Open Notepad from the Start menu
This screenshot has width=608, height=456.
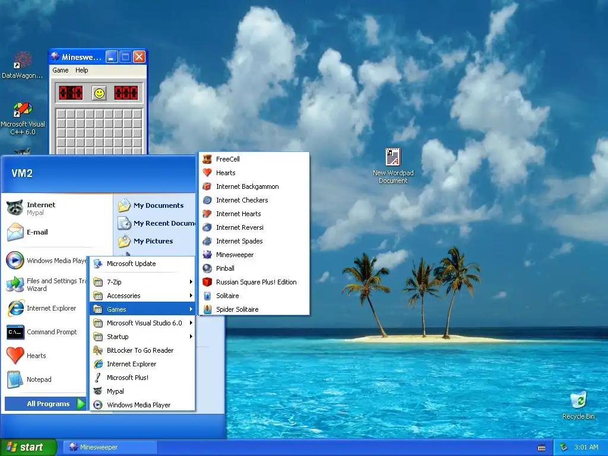click(46, 379)
